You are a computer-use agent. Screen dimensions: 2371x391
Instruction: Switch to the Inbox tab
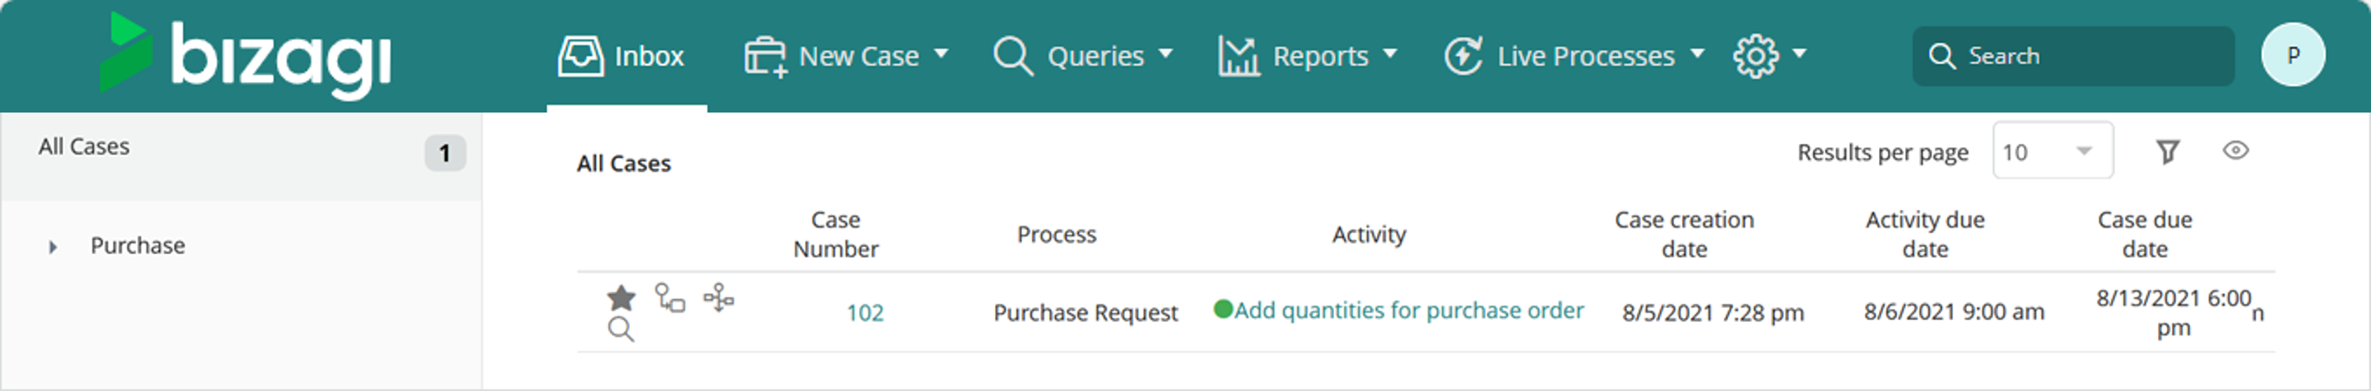coord(621,56)
